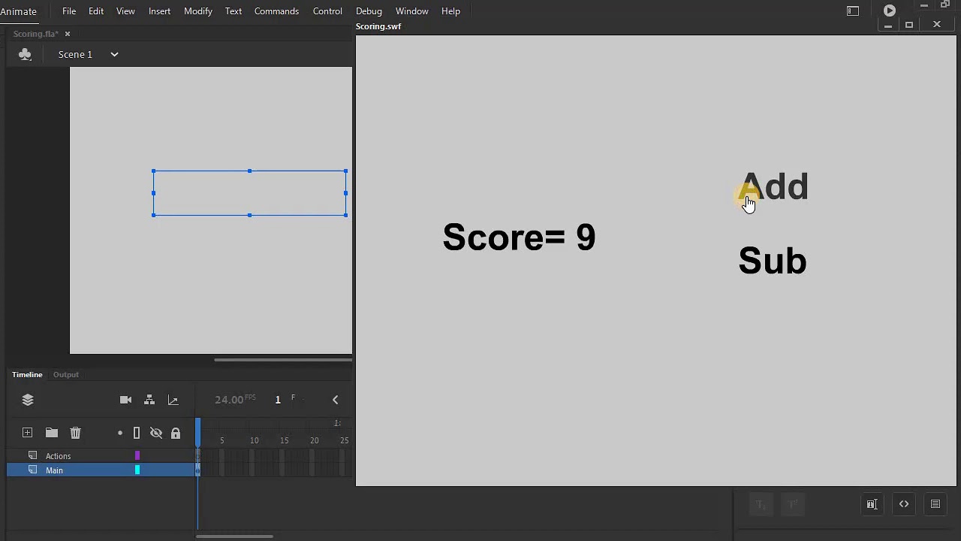The height and width of the screenshot is (541, 961).
Task: Create a new layer folder
Action: [x=52, y=432]
